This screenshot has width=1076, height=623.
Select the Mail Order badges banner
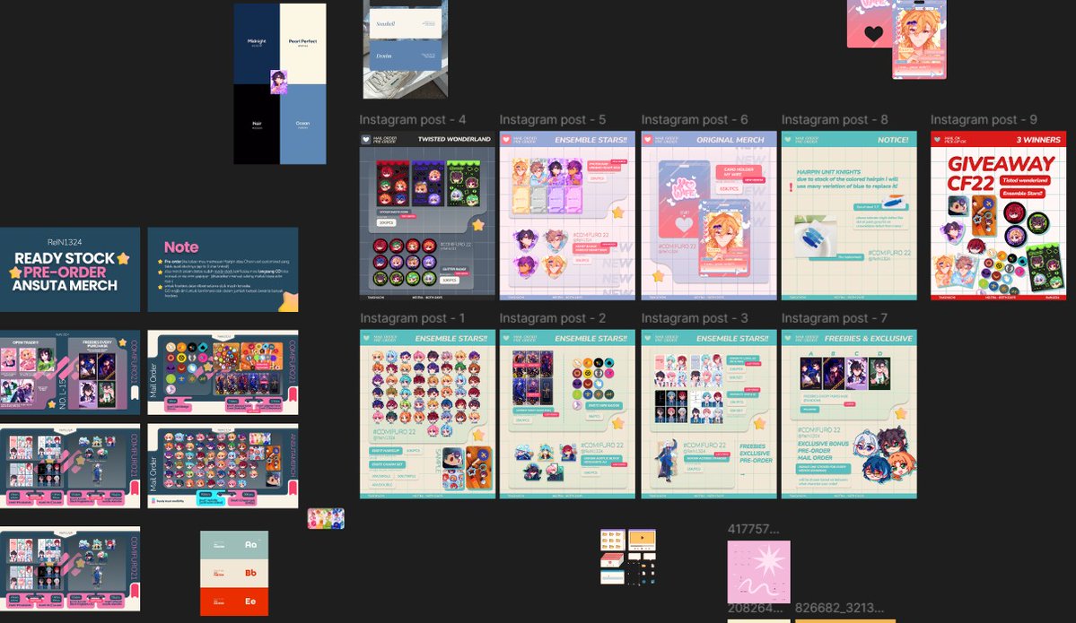tap(223, 373)
